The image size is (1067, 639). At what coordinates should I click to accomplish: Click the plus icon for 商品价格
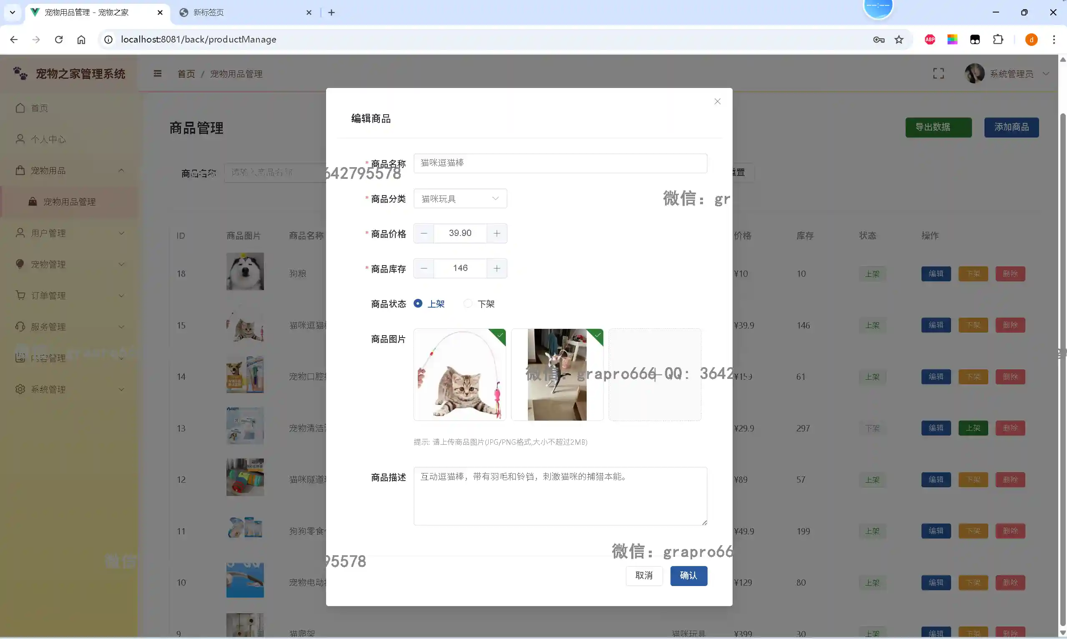(x=497, y=233)
